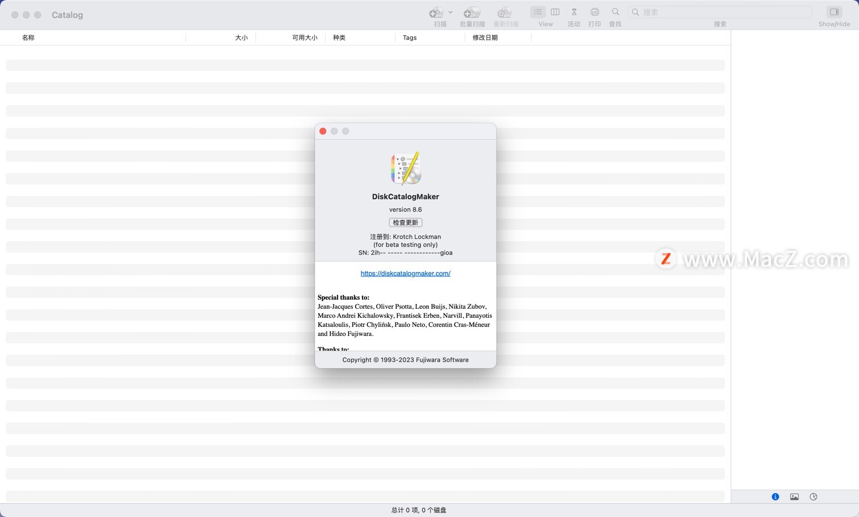This screenshot has height=517, width=859.
Task: Click the 检查更新 update button
Action: pos(405,222)
